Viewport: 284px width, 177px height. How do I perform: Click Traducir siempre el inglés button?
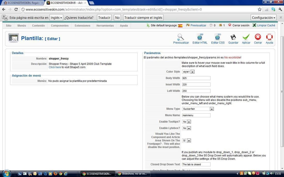143,17
